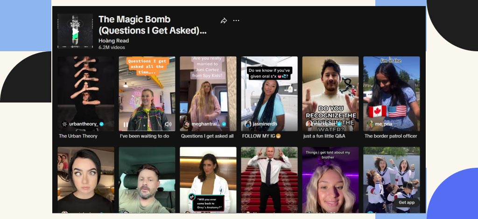Click the share arrow icon

tap(224, 21)
